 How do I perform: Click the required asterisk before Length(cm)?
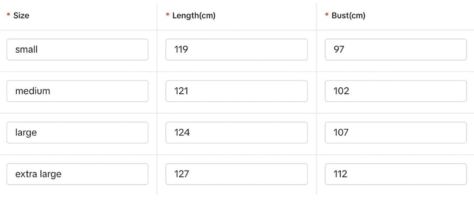tap(168, 15)
